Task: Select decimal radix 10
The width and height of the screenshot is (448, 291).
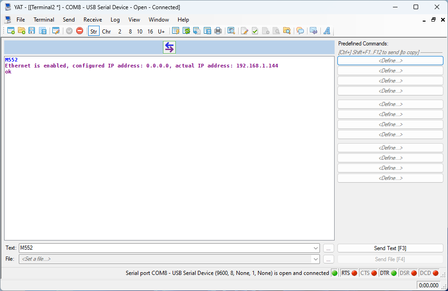Action: pyautogui.click(x=140, y=31)
